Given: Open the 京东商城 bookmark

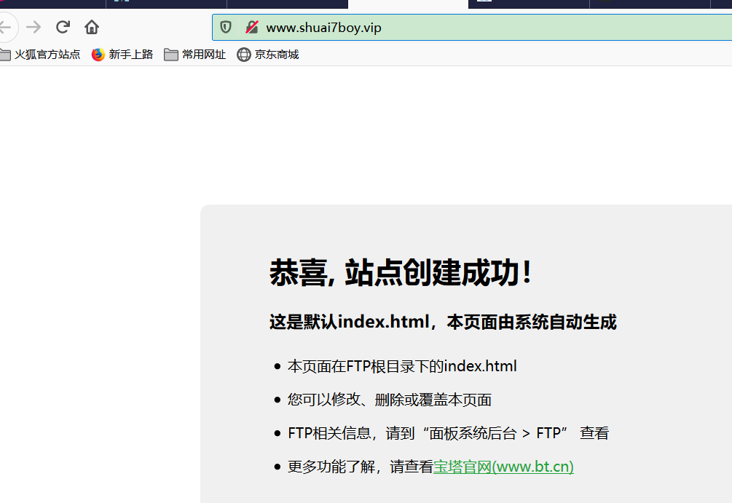Looking at the screenshot, I should point(268,55).
